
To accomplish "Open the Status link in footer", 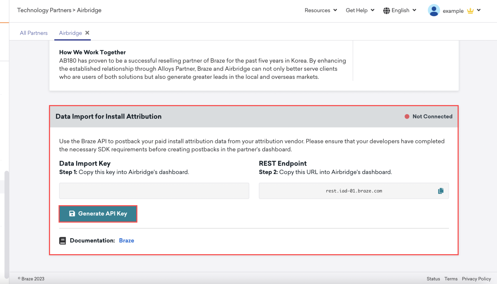I will pyautogui.click(x=433, y=279).
